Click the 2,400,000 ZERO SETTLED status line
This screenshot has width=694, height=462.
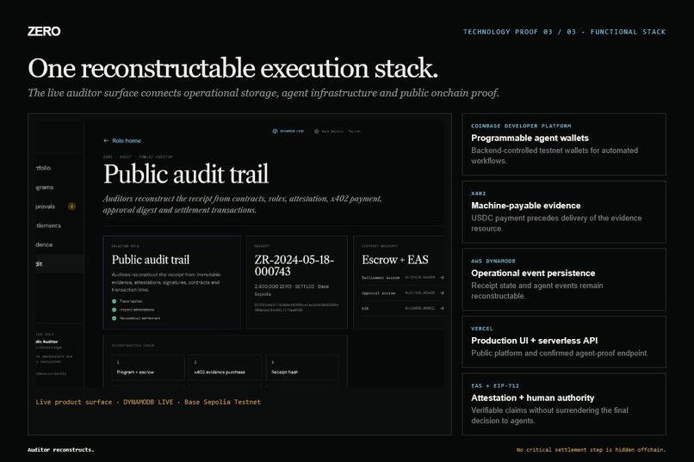292,290
